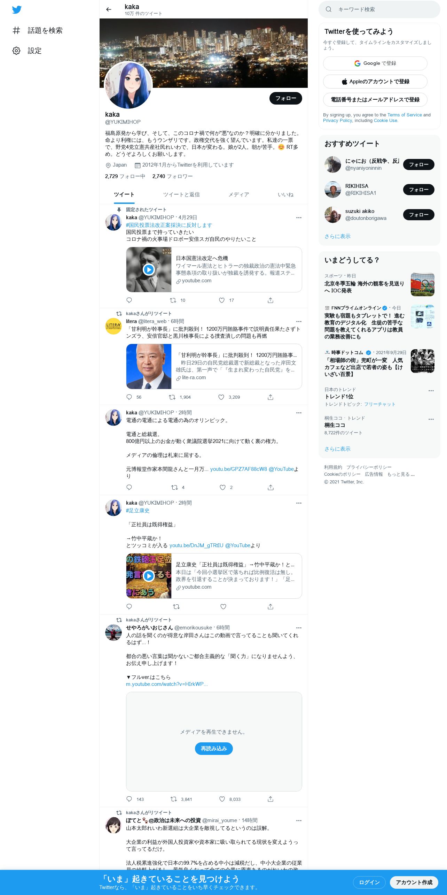Open more options on litera tweet
Screen dimensions: 447x895
[x=299, y=321]
